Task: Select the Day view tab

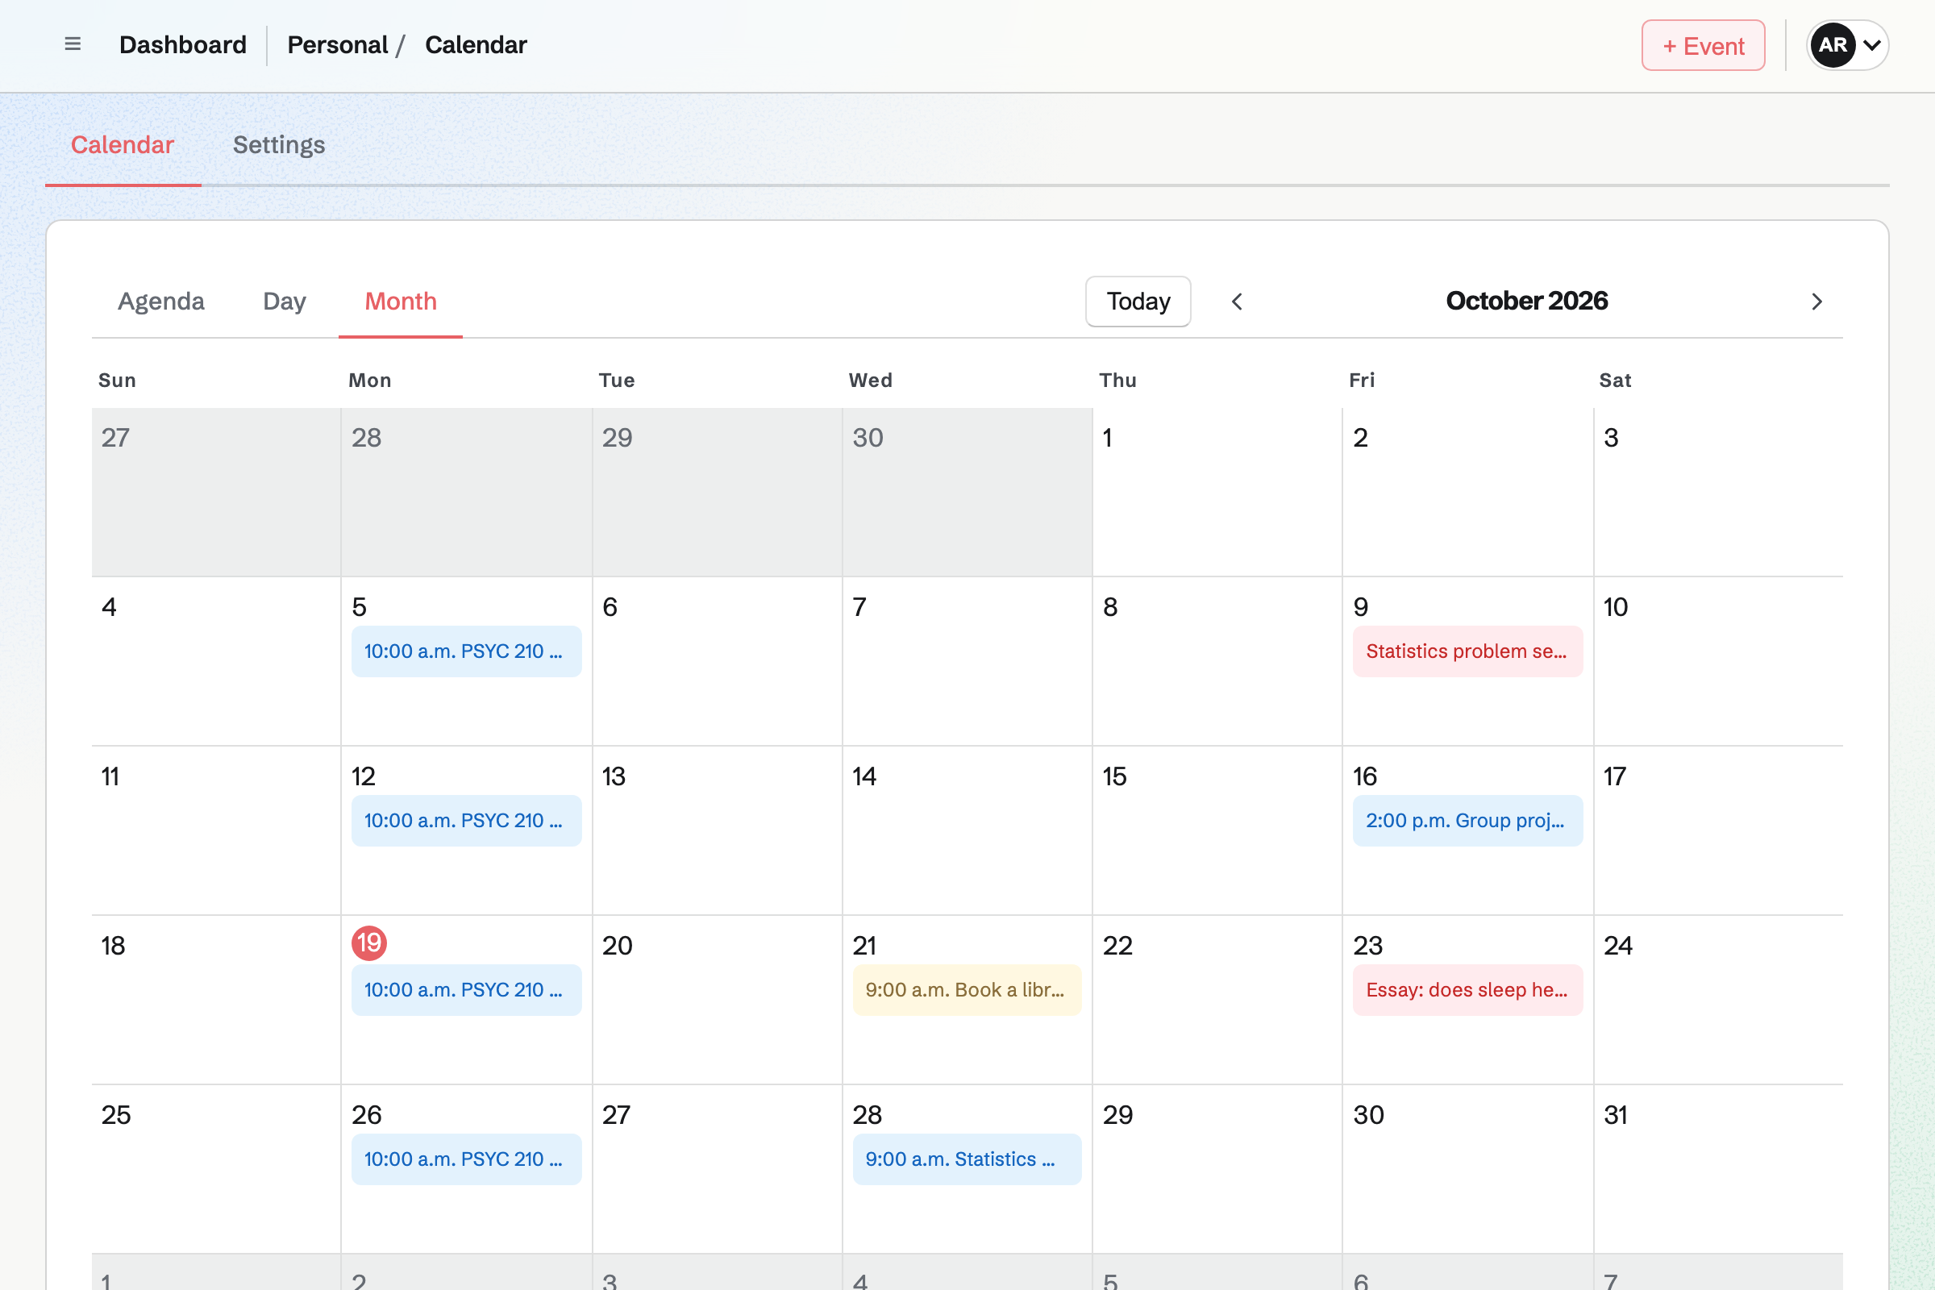Action: pos(285,301)
